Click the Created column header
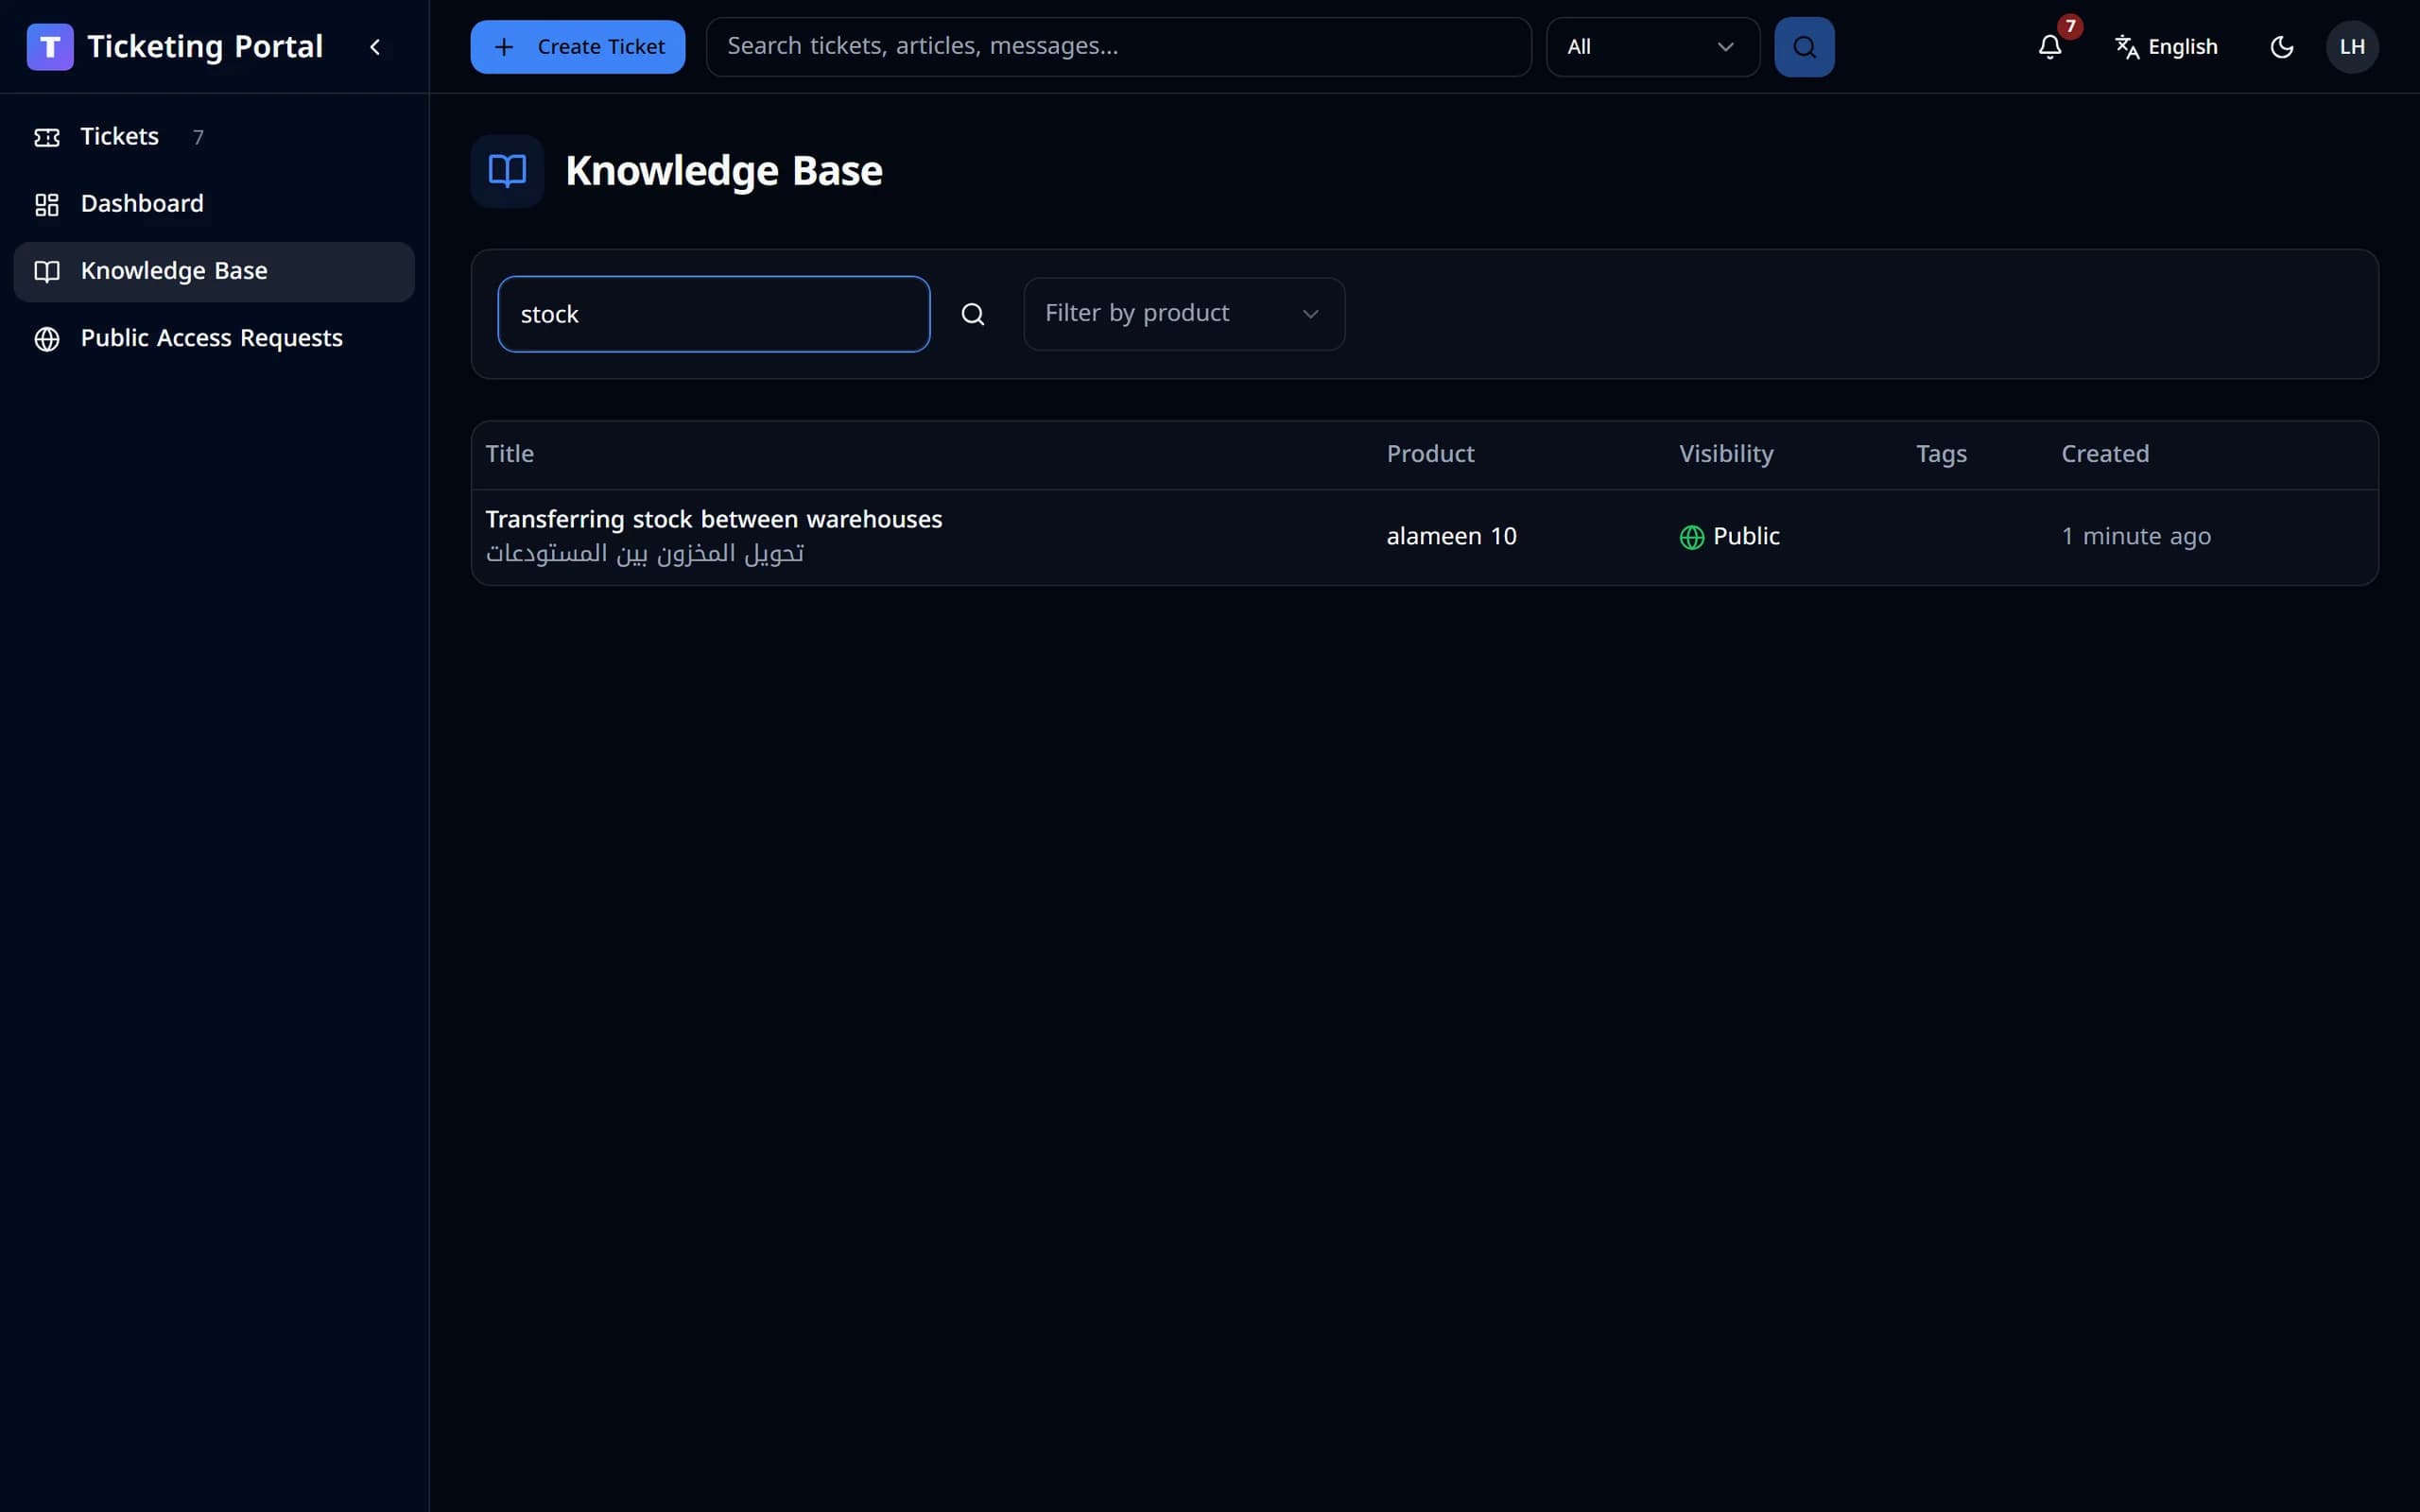Screen dimensions: 2420x1512 coord(2105,454)
